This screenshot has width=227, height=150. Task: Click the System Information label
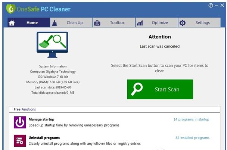point(53,66)
